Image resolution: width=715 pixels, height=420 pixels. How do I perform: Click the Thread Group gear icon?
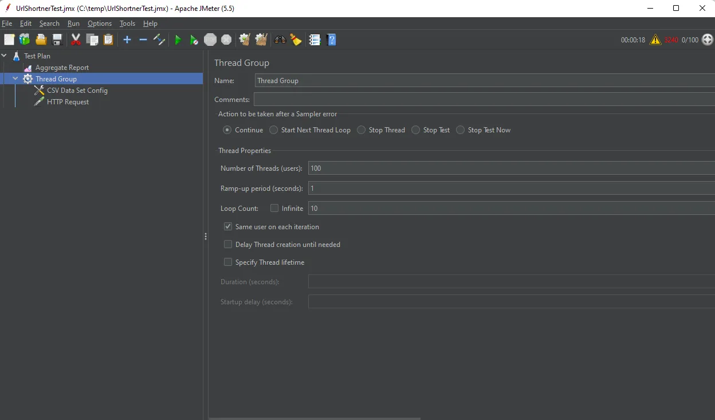27,79
